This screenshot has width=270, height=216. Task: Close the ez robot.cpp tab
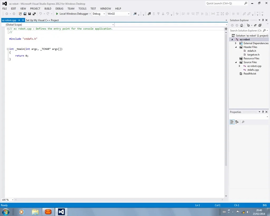pyautogui.click(x=23, y=20)
